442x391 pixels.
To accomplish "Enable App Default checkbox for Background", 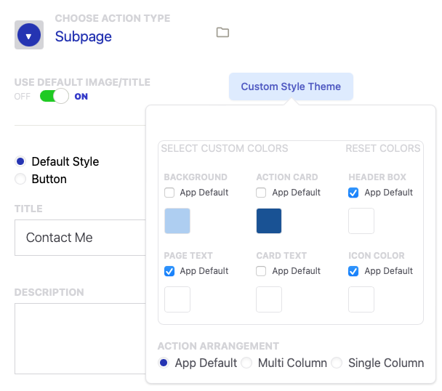I will [169, 193].
